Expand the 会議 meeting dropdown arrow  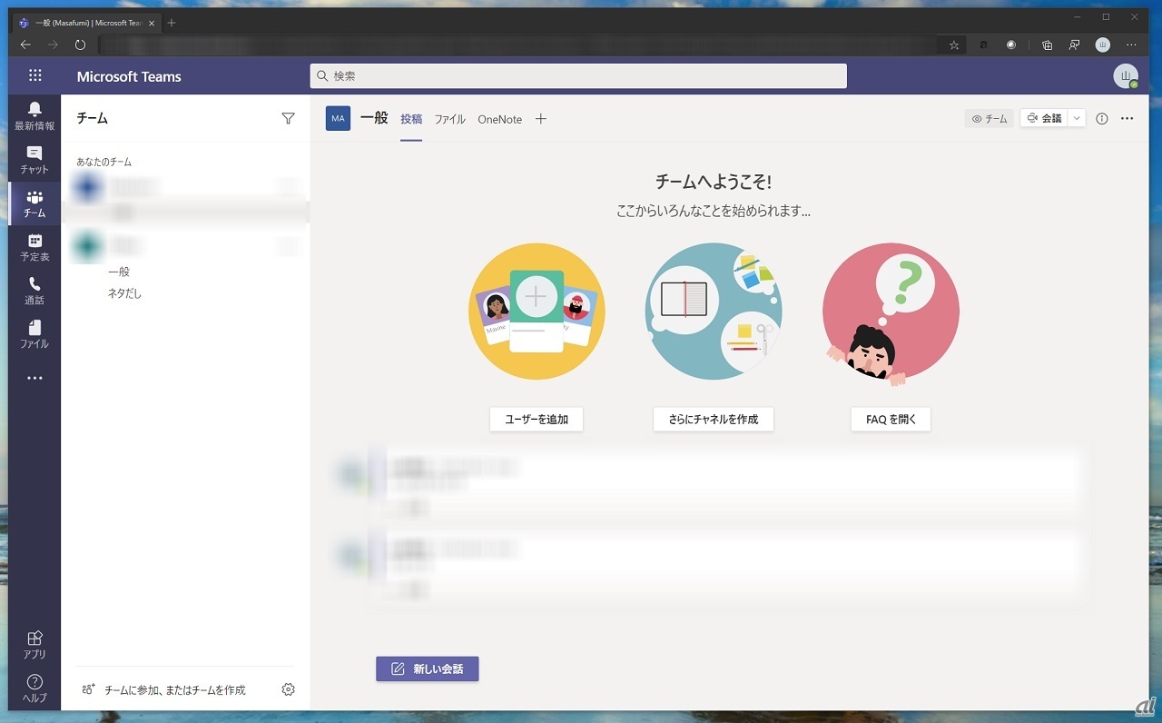tap(1077, 118)
